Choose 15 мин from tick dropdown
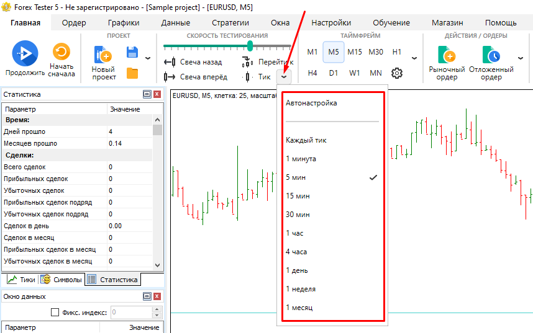Screen dimensions: 533x333 [298, 196]
